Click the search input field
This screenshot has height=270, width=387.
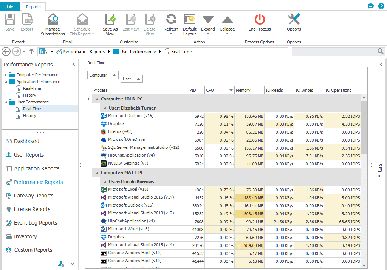[x=334, y=51]
